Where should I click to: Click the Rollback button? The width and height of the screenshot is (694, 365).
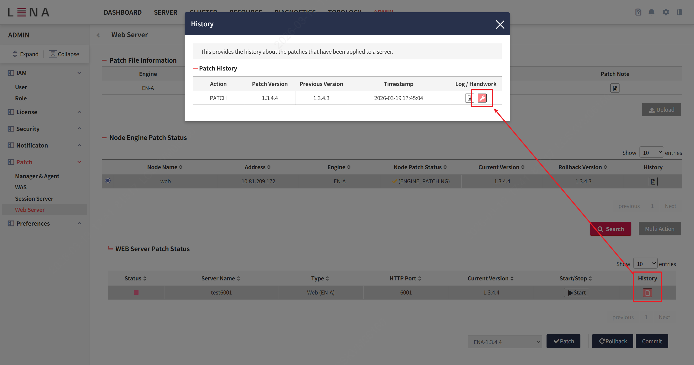(x=613, y=341)
